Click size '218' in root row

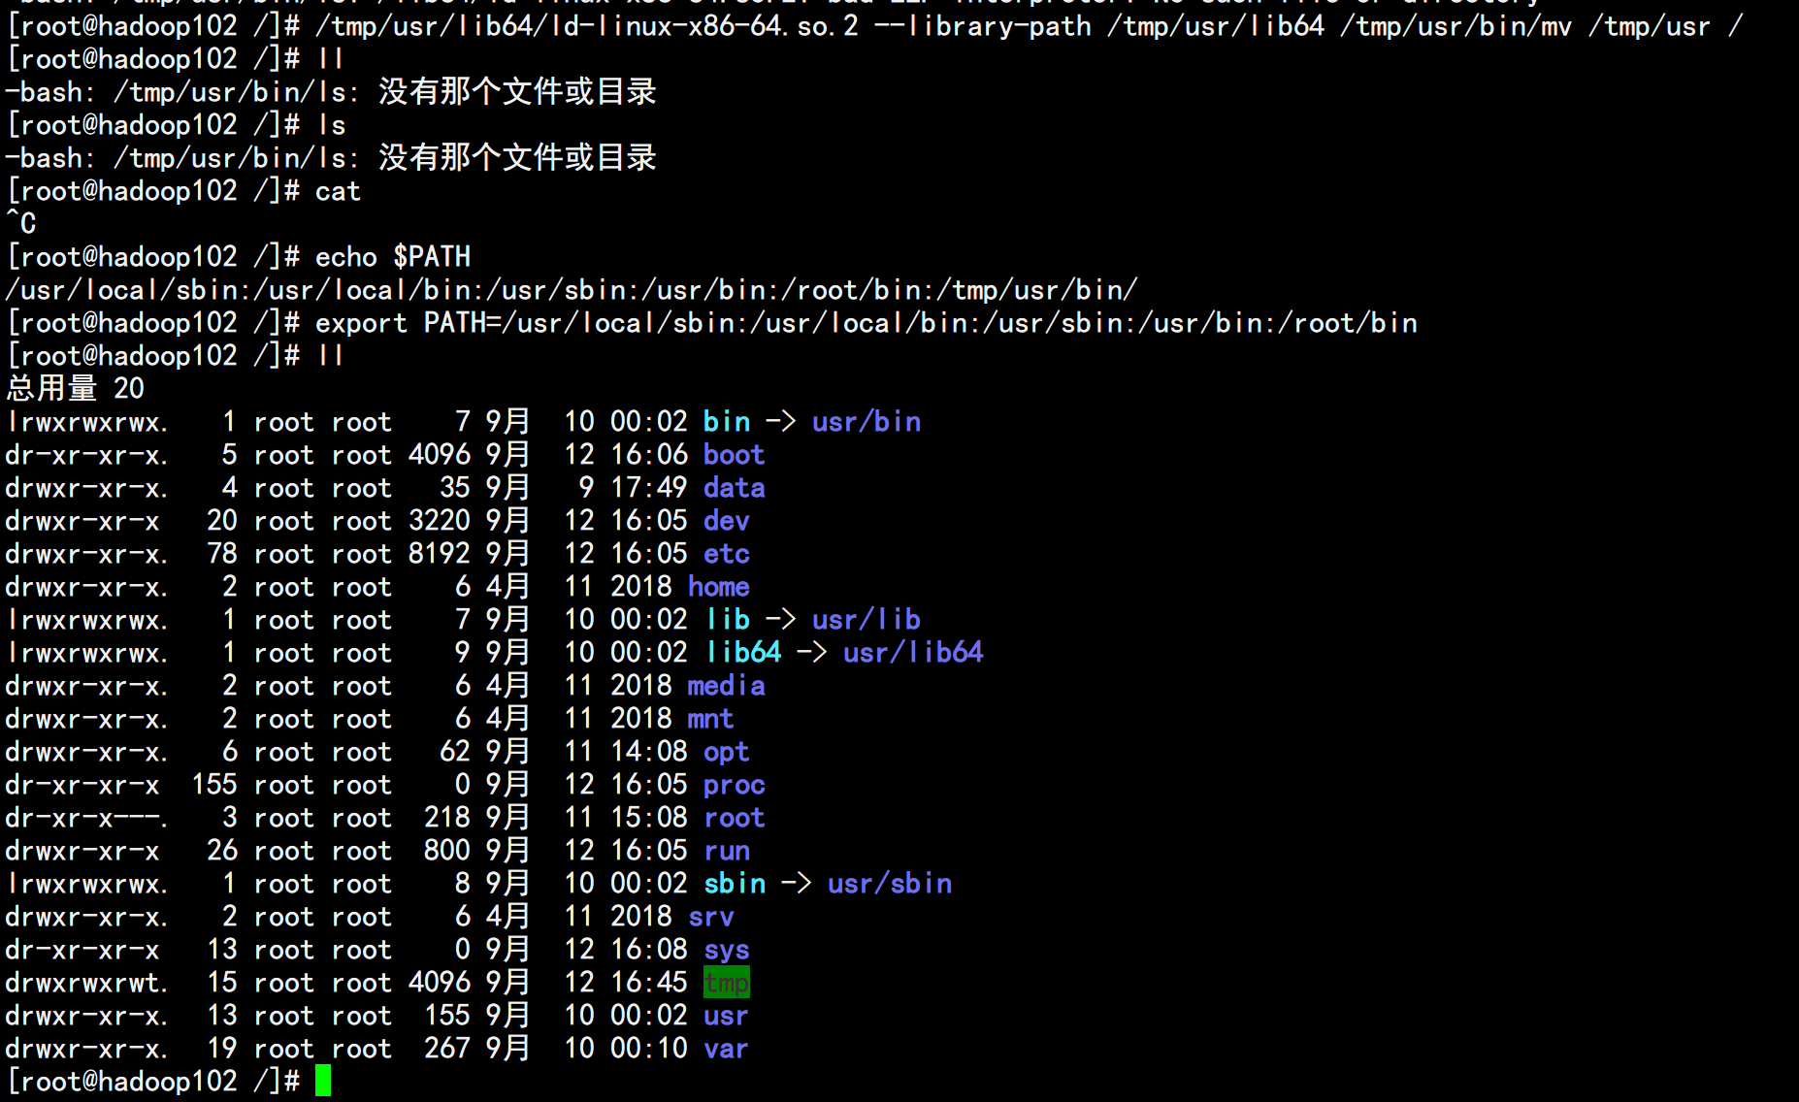tap(447, 818)
